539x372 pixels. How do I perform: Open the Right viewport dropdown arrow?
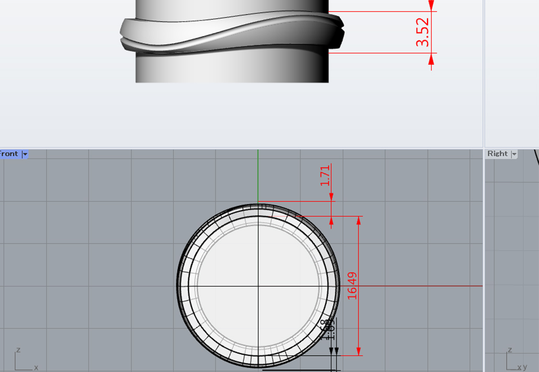[514, 154]
